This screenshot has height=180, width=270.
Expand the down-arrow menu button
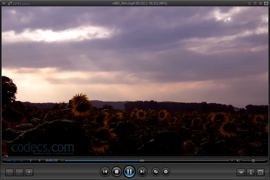click(x=241, y=172)
